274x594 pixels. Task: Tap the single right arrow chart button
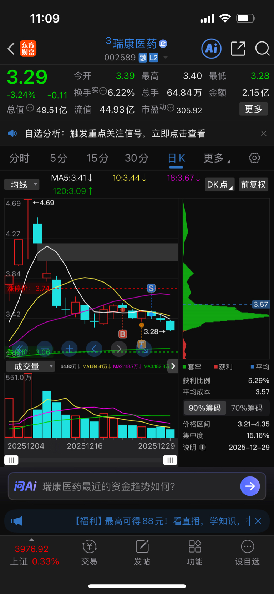pos(119,349)
